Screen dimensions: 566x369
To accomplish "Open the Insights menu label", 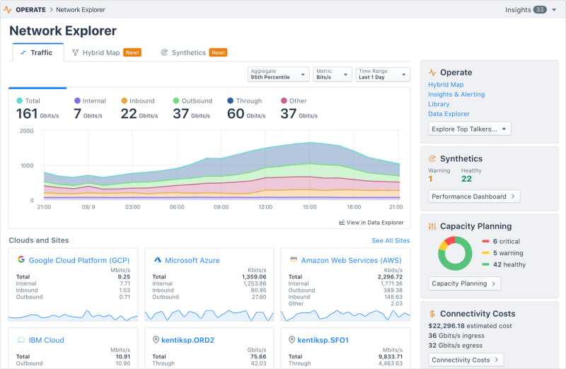I will pyautogui.click(x=518, y=10).
